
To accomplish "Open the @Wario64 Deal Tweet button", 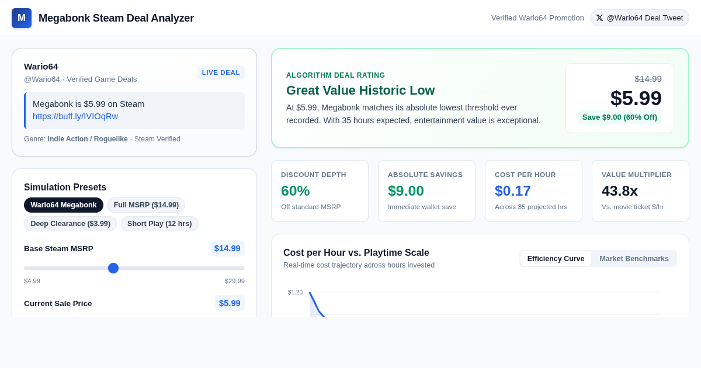I will (x=640, y=18).
